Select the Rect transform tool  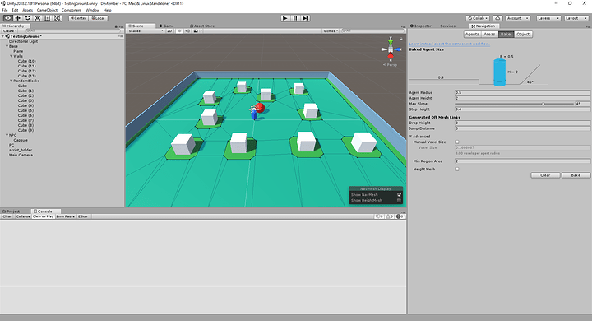click(47, 18)
